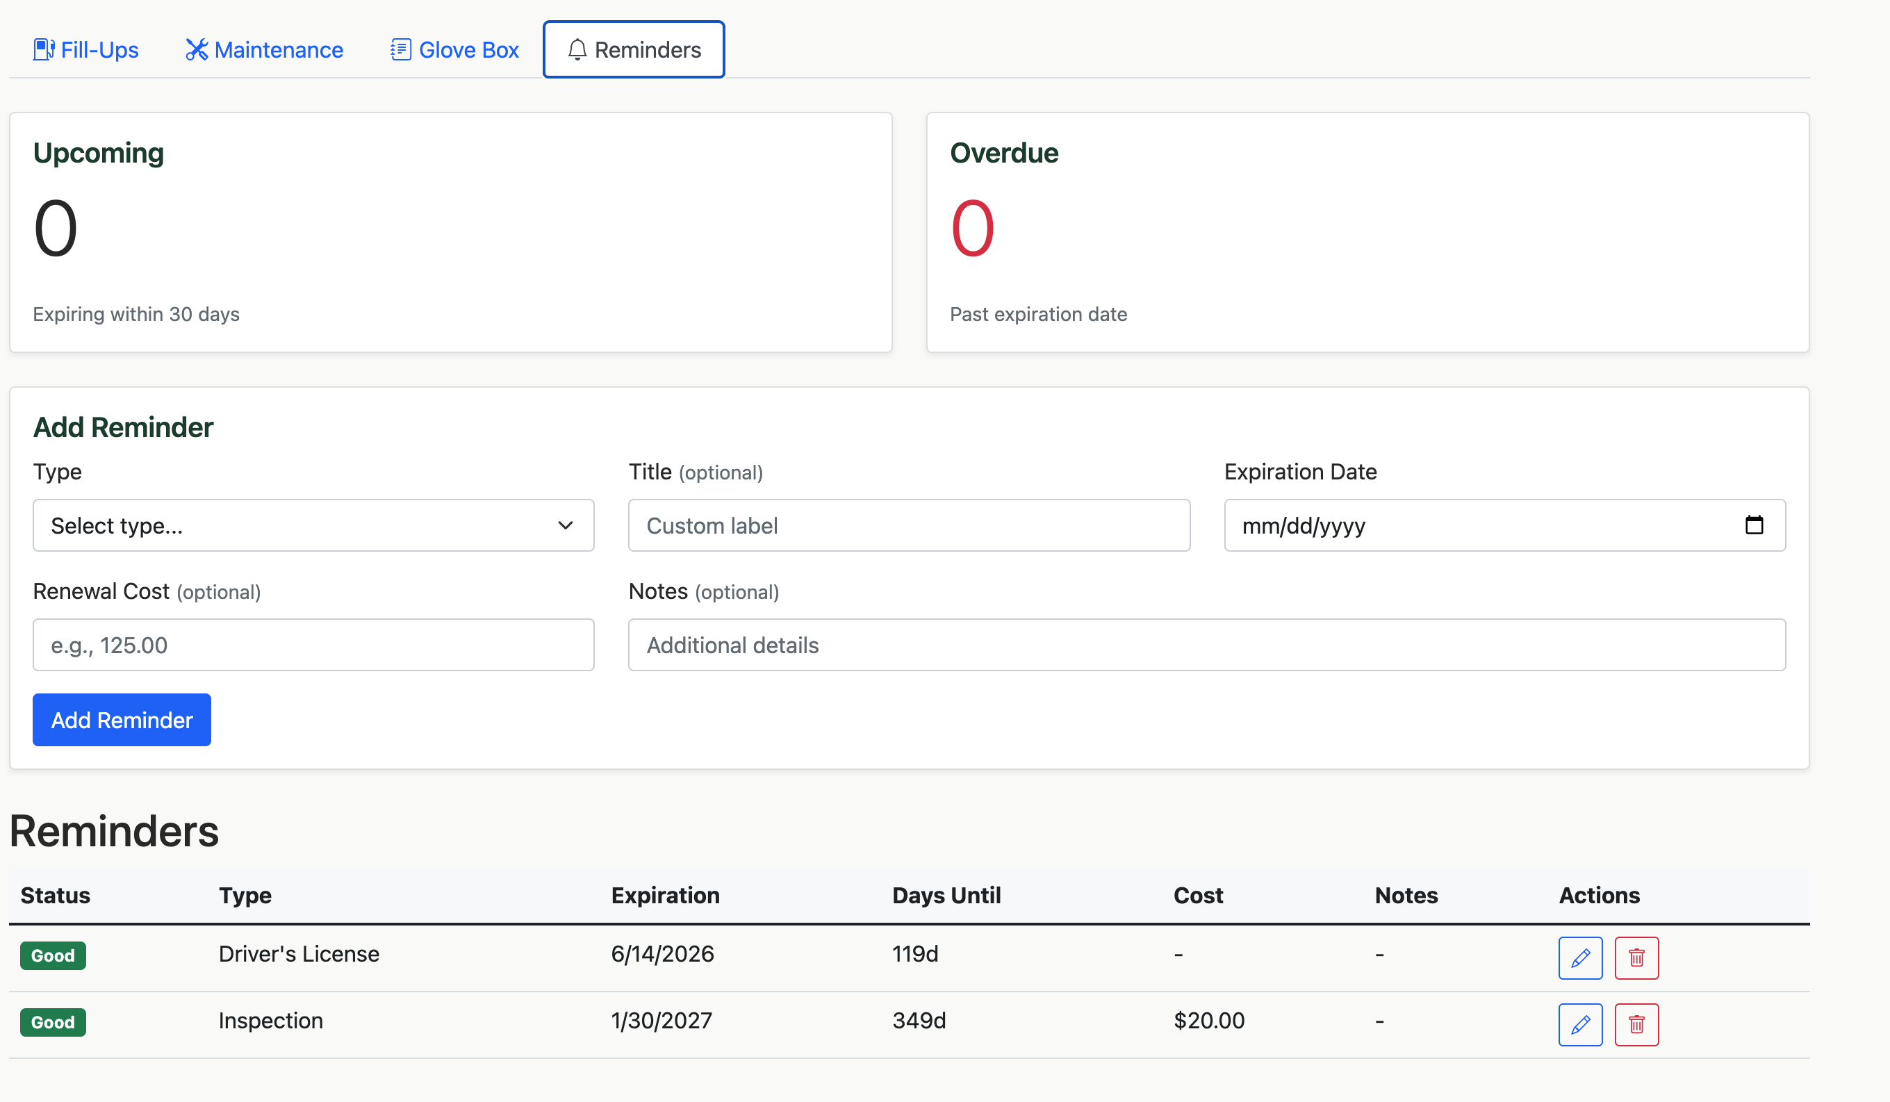Click the Custom label title field

point(908,525)
